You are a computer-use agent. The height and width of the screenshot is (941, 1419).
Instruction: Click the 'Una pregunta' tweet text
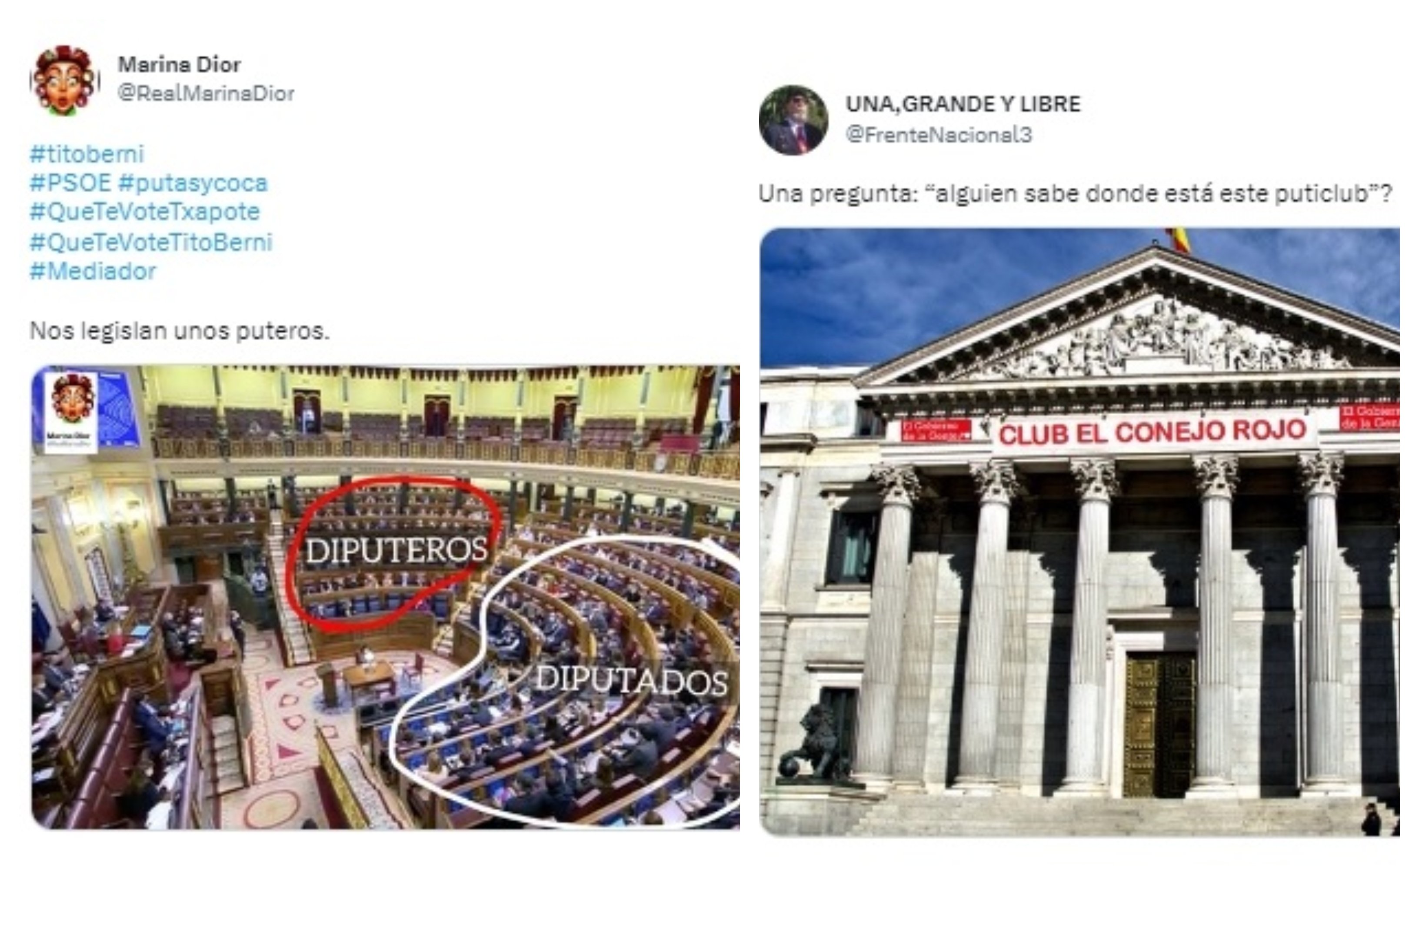point(1075,194)
